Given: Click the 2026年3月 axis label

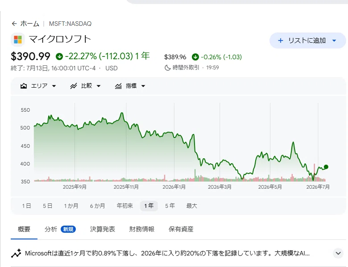Looking at the screenshot, I should [220, 187].
